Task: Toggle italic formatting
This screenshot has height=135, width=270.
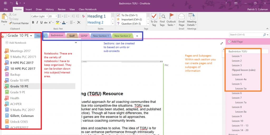Action: tap(37, 23)
